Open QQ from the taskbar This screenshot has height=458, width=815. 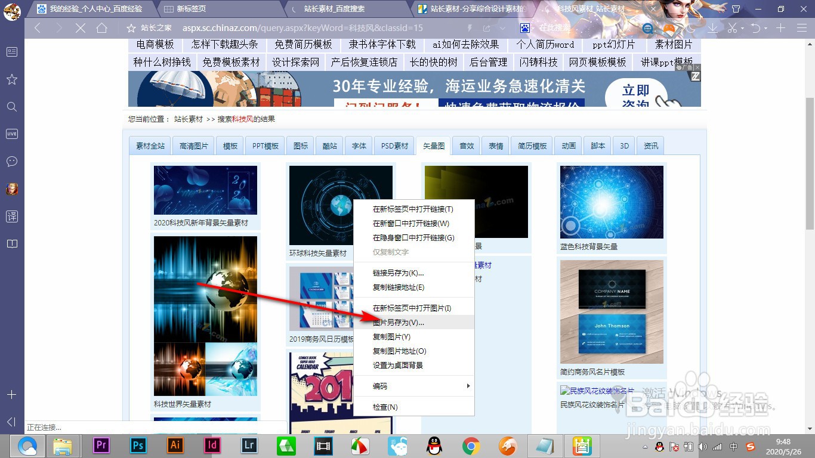tap(434, 445)
